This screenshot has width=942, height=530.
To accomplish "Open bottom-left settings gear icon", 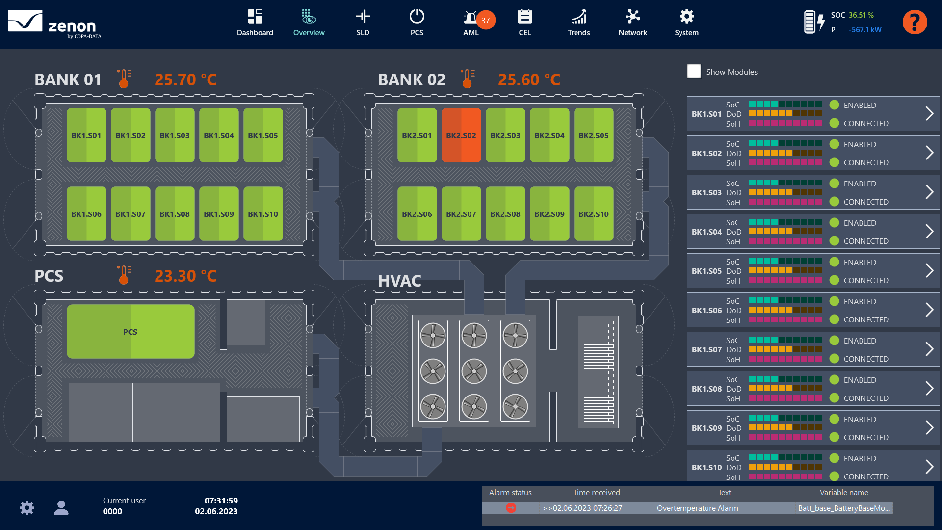I will point(27,507).
